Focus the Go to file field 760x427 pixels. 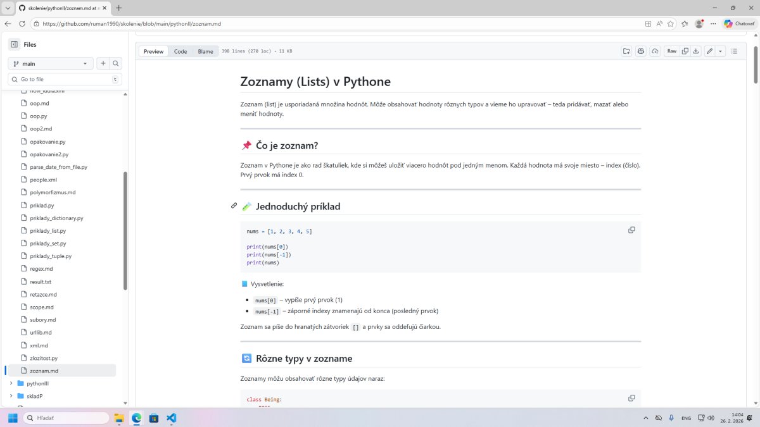63,79
